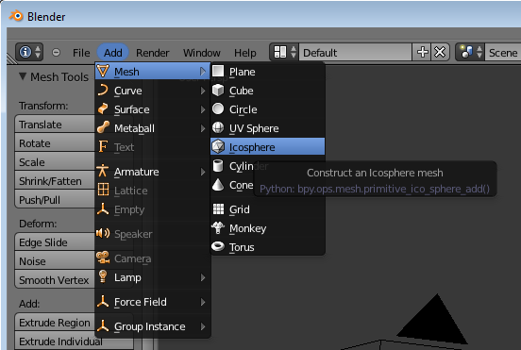
Task: Click the Metaball icon in Add menu
Action: pyautogui.click(x=103, y=127)
